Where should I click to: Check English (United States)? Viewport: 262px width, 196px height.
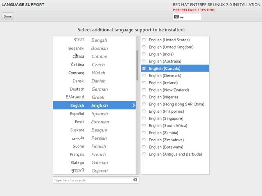(x=144, y=40)
